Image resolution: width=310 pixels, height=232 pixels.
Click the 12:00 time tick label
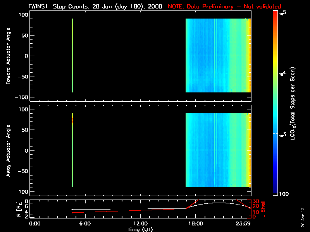click(x=141, y=223)
